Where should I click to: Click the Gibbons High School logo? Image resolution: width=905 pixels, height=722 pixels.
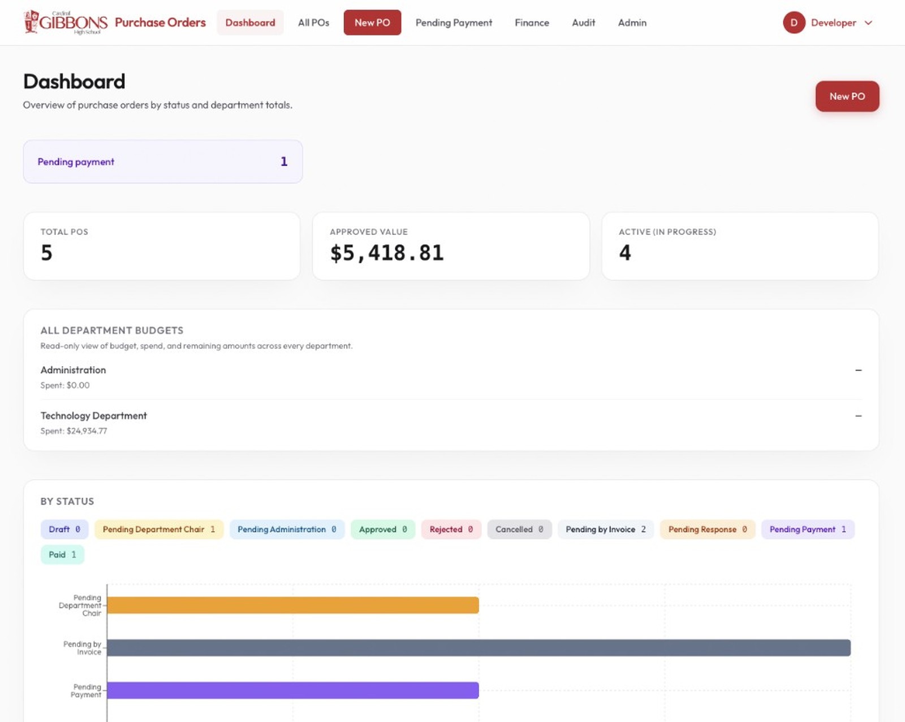66,23
